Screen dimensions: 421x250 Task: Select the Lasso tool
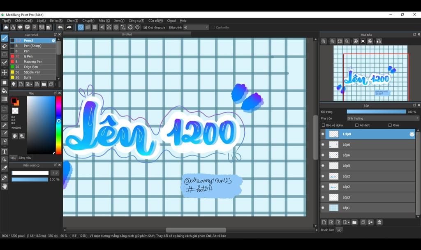tap(4, 117)
